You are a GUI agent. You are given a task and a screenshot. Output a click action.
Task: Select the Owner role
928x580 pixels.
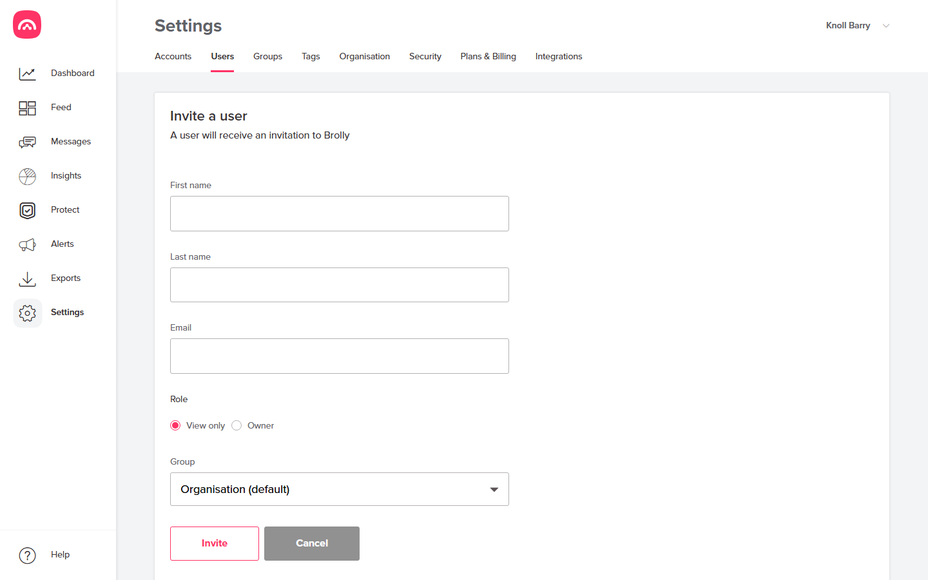point(237,425)
